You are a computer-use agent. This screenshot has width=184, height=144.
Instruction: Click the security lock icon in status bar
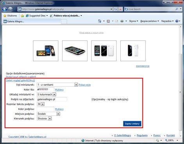click(x=157, y=141)
